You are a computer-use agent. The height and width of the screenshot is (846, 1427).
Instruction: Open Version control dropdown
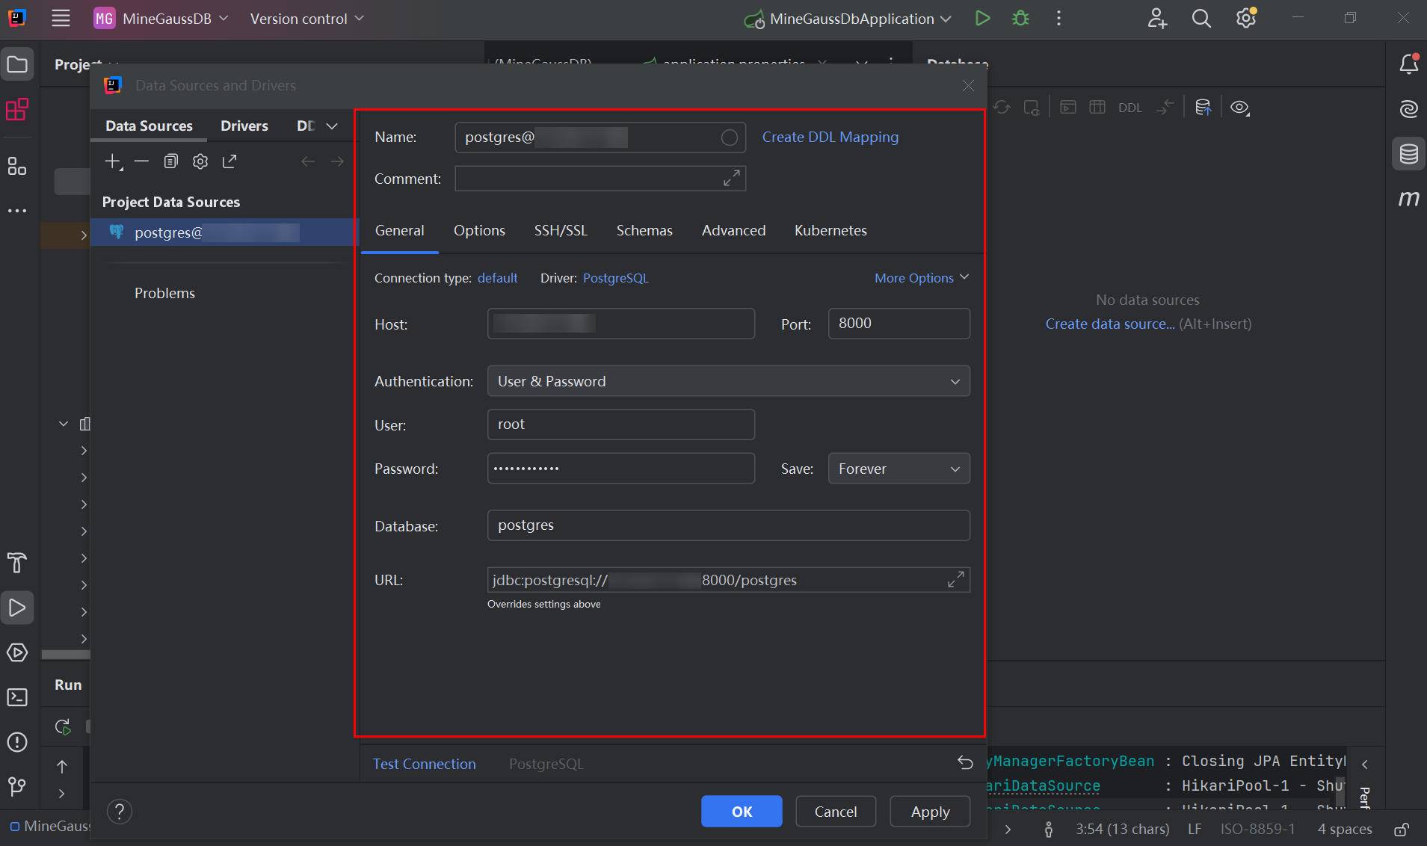[306, 19]
